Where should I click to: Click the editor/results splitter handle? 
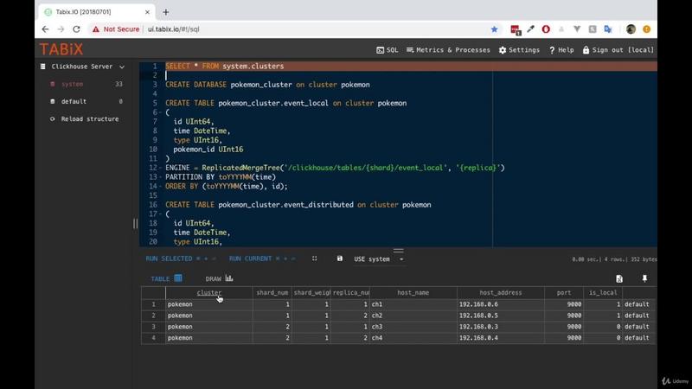[x=399, y=251]
